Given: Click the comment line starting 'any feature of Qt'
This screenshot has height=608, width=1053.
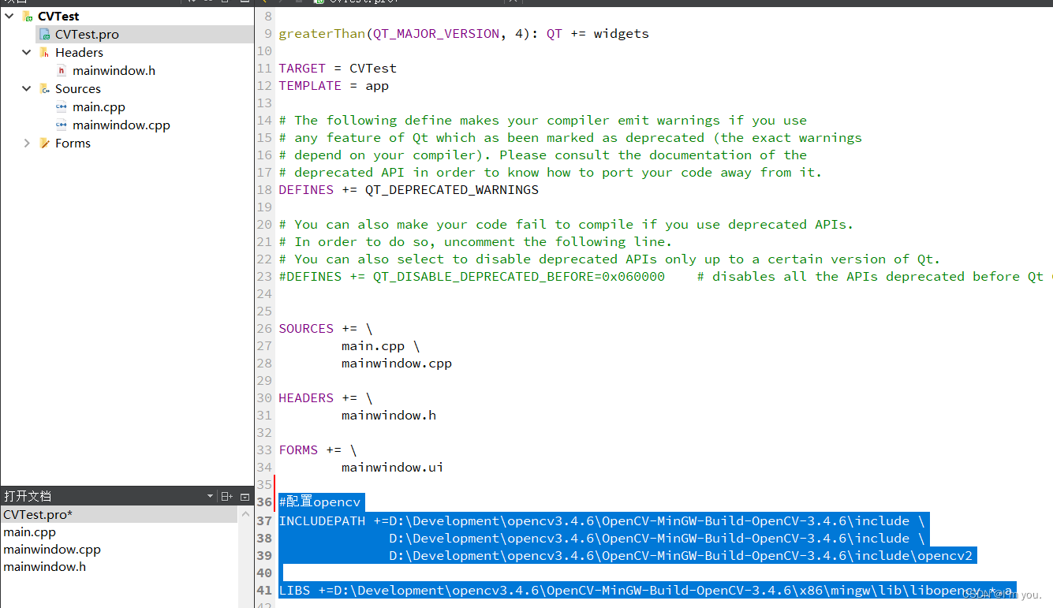Looking at the screenshot, I should 570,138.
